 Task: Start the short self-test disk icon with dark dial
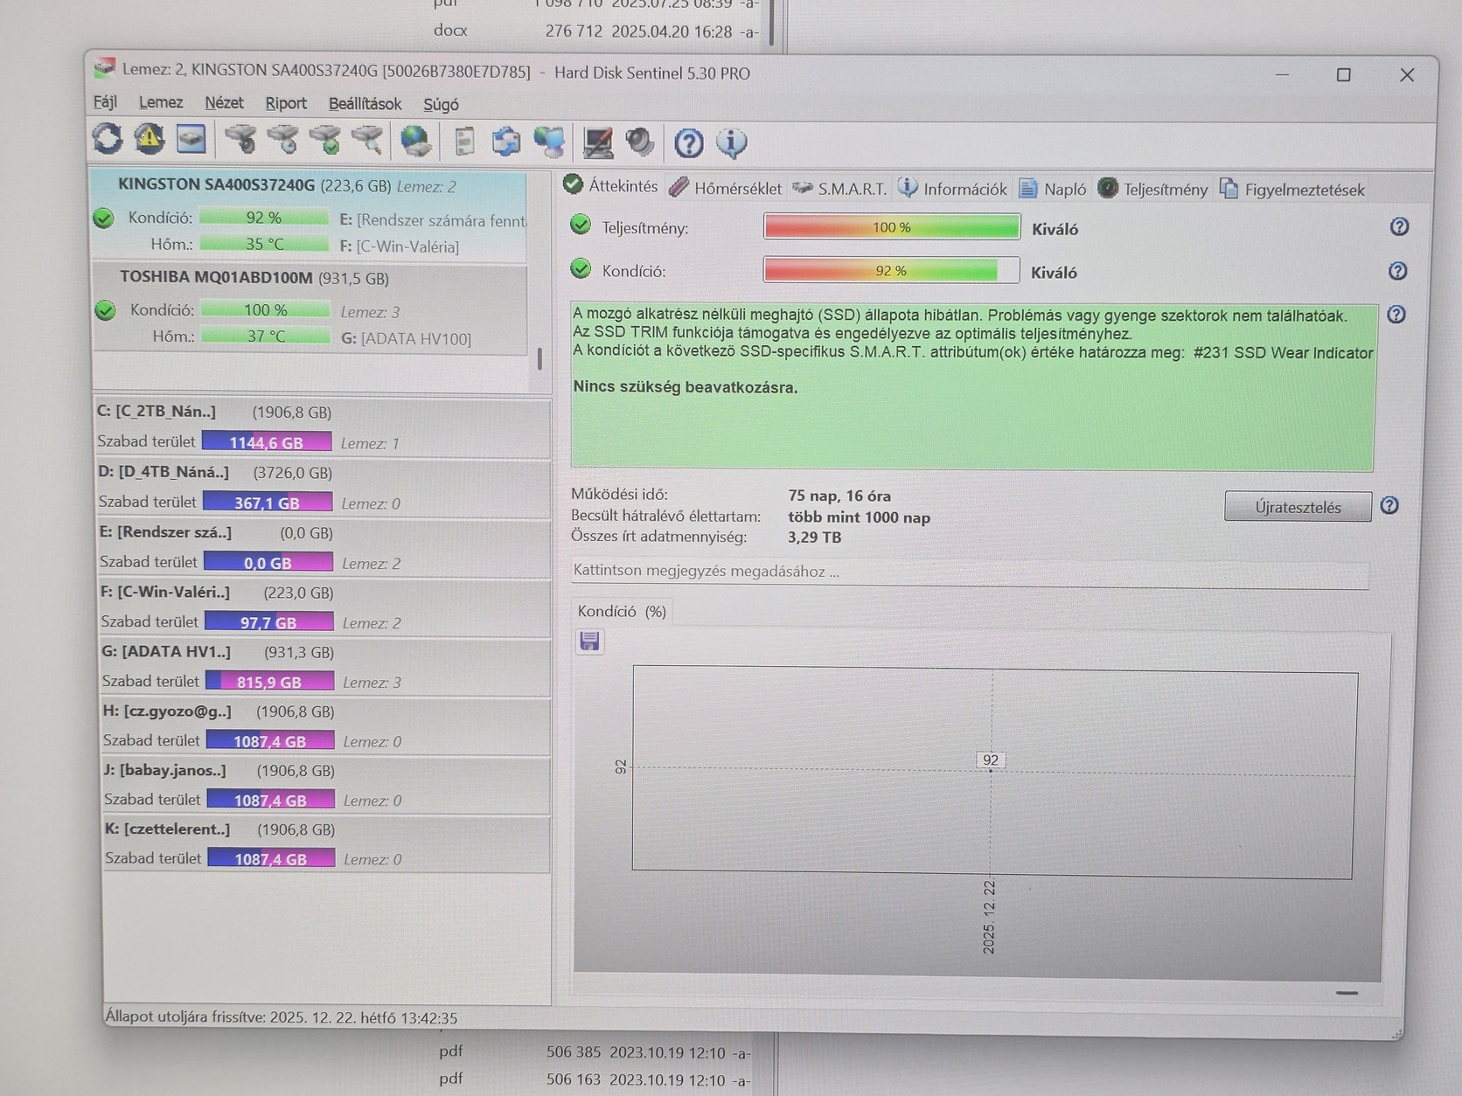tap(240, 139)
